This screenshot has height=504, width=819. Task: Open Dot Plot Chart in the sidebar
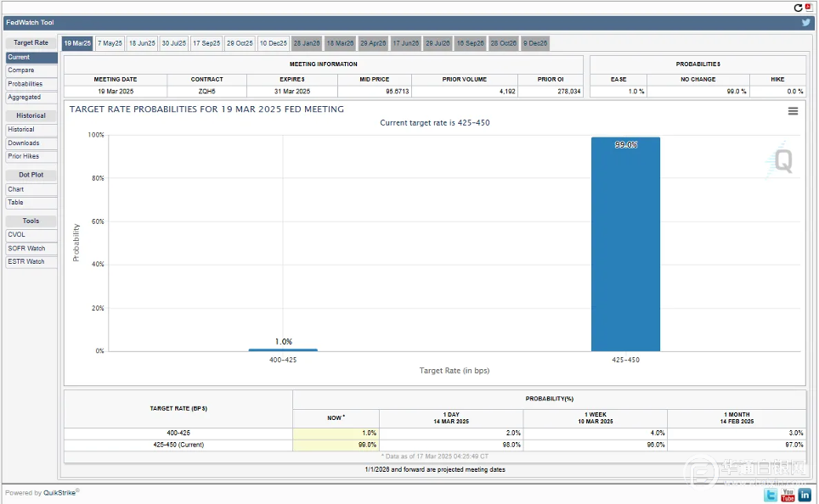[31, 189]
